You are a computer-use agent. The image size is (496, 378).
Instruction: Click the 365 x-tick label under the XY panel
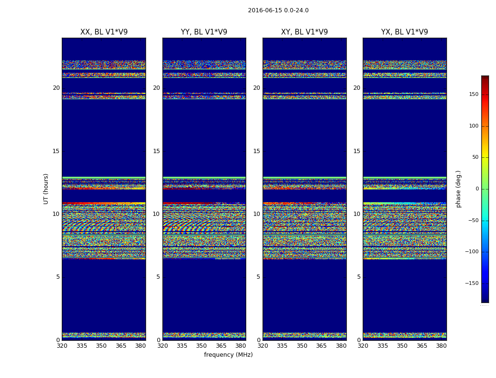[x=321, y=346]
